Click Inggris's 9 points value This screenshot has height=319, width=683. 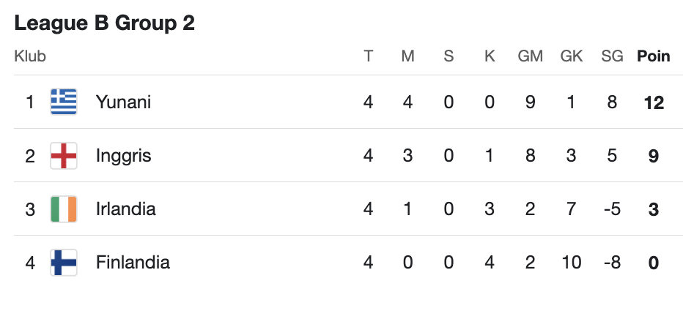tap(654, 157)
